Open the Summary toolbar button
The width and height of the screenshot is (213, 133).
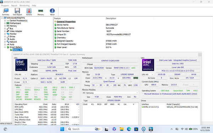(x=6, y=12)
